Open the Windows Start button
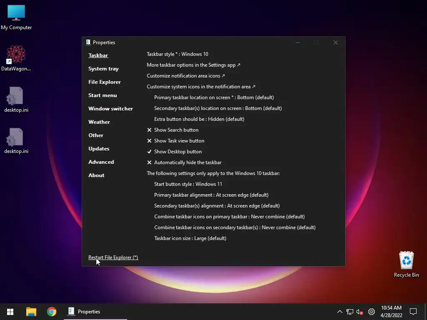This screenshot has width=427, height=320. (x=10, y=312)
